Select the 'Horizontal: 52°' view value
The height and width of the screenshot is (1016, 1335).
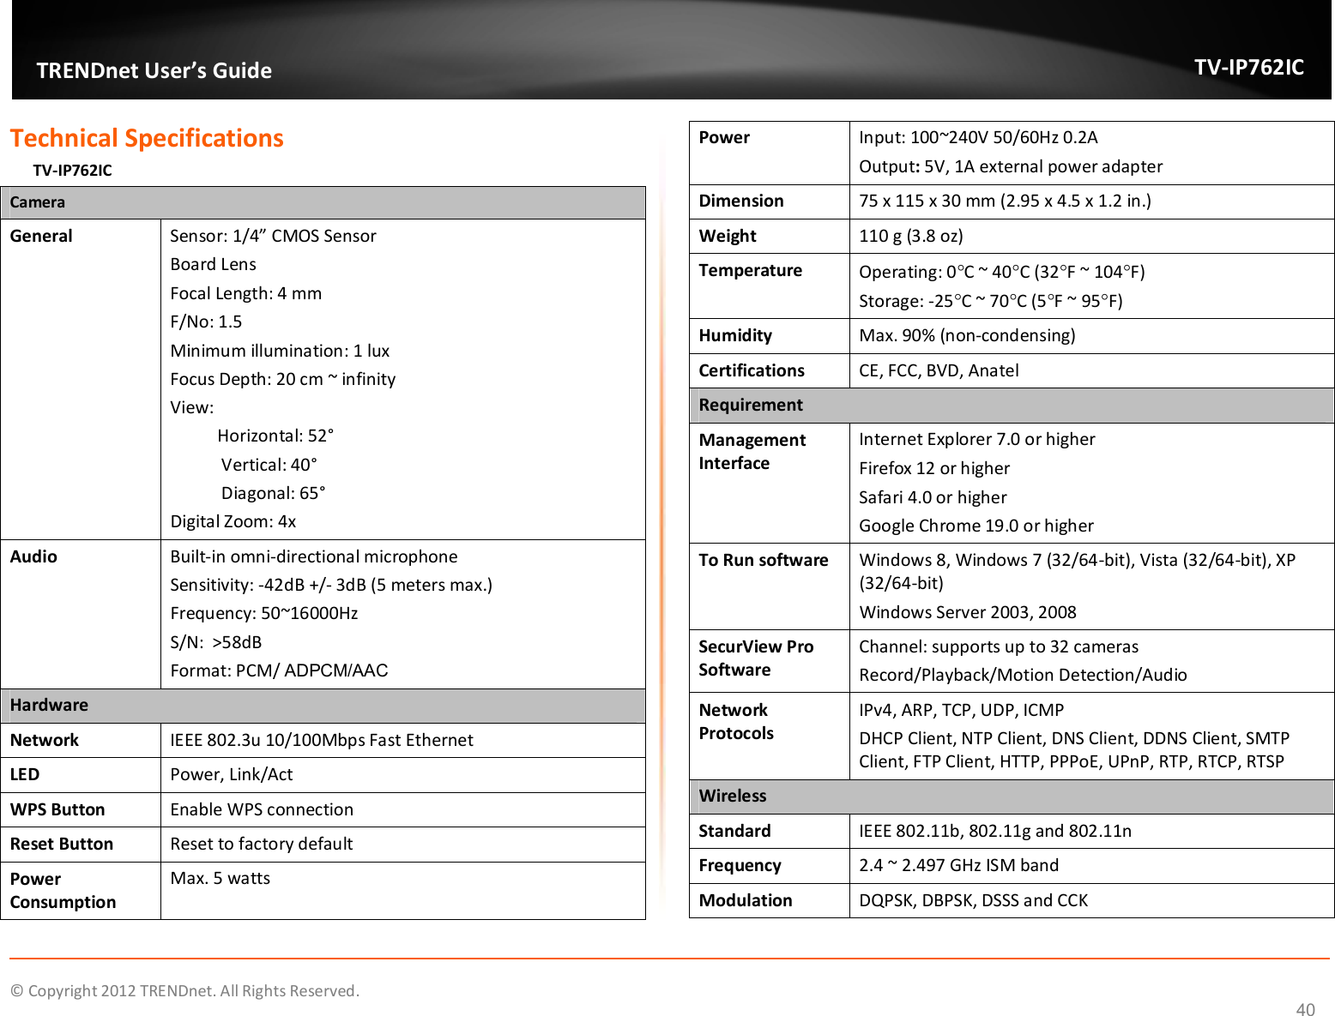[x=275, y=436]
